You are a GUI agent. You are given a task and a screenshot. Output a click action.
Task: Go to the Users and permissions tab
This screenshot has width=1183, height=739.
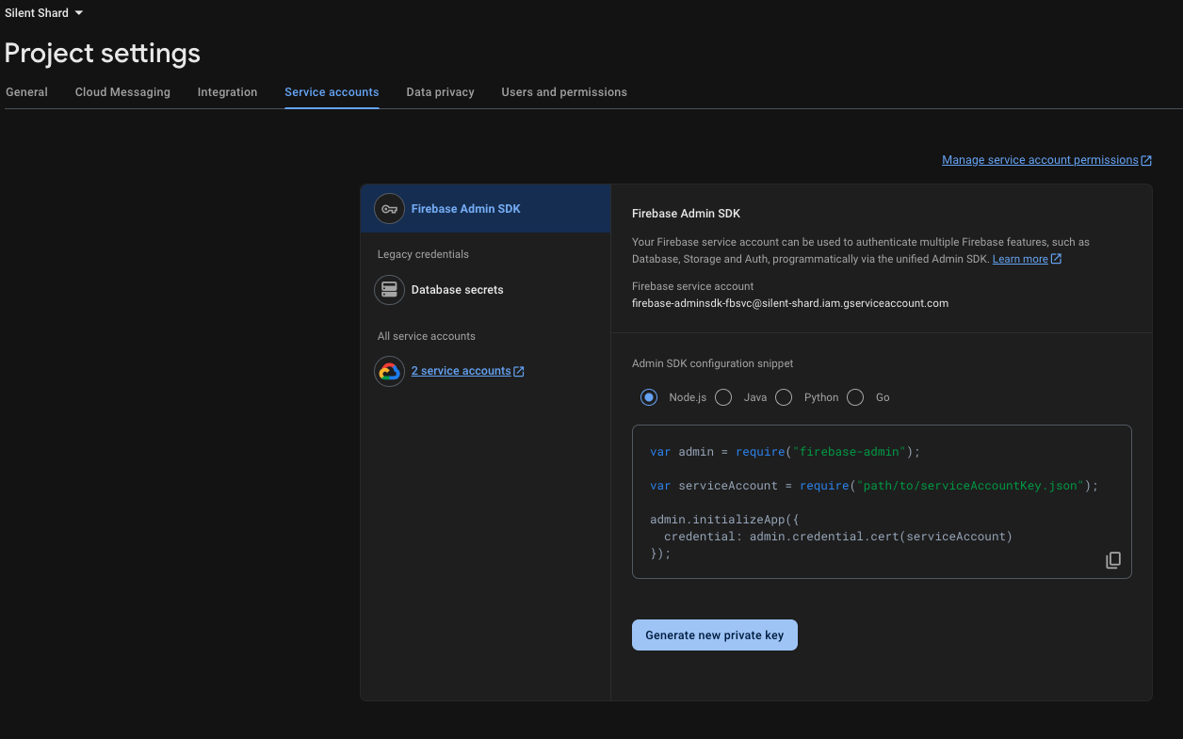563,91
